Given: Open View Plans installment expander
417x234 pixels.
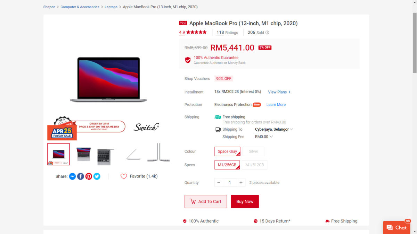Looking at the screenshot, I should tap(279, 92).
